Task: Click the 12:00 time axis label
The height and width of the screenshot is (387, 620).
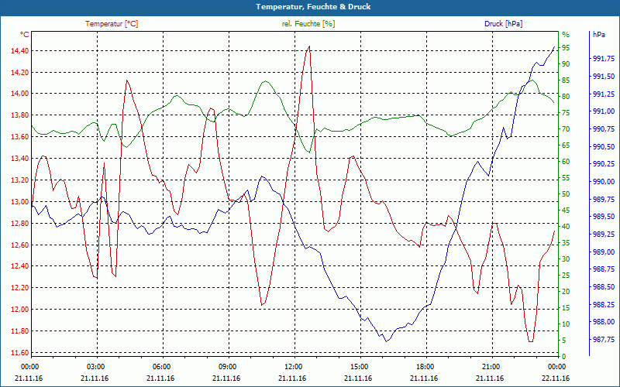Action: 293,366
